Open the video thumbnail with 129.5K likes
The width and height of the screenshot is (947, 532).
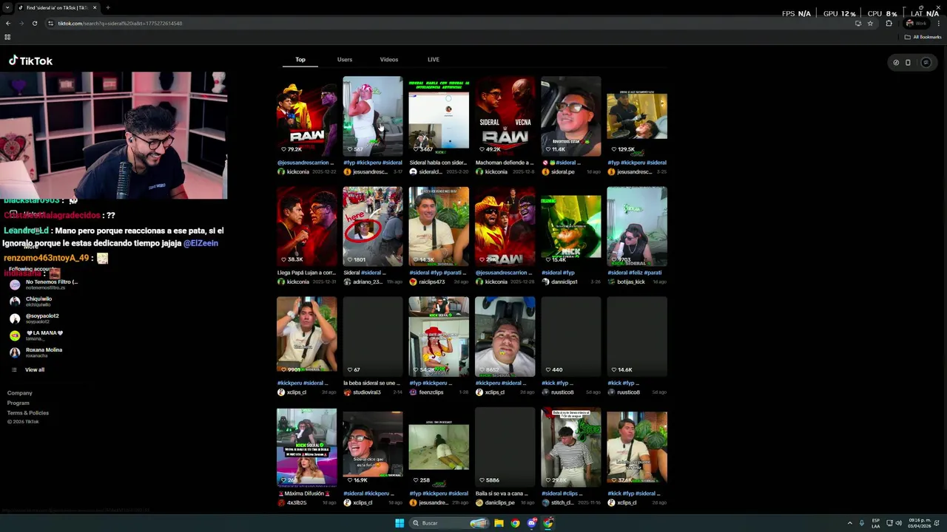point(637,115)
